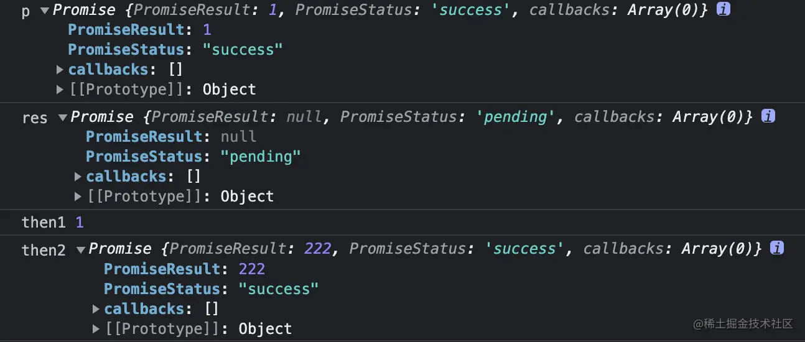The height and width of the screenshot is (342, 805).
Task: Expand callbacks array under the res Promise
Action: coord(78,176)
